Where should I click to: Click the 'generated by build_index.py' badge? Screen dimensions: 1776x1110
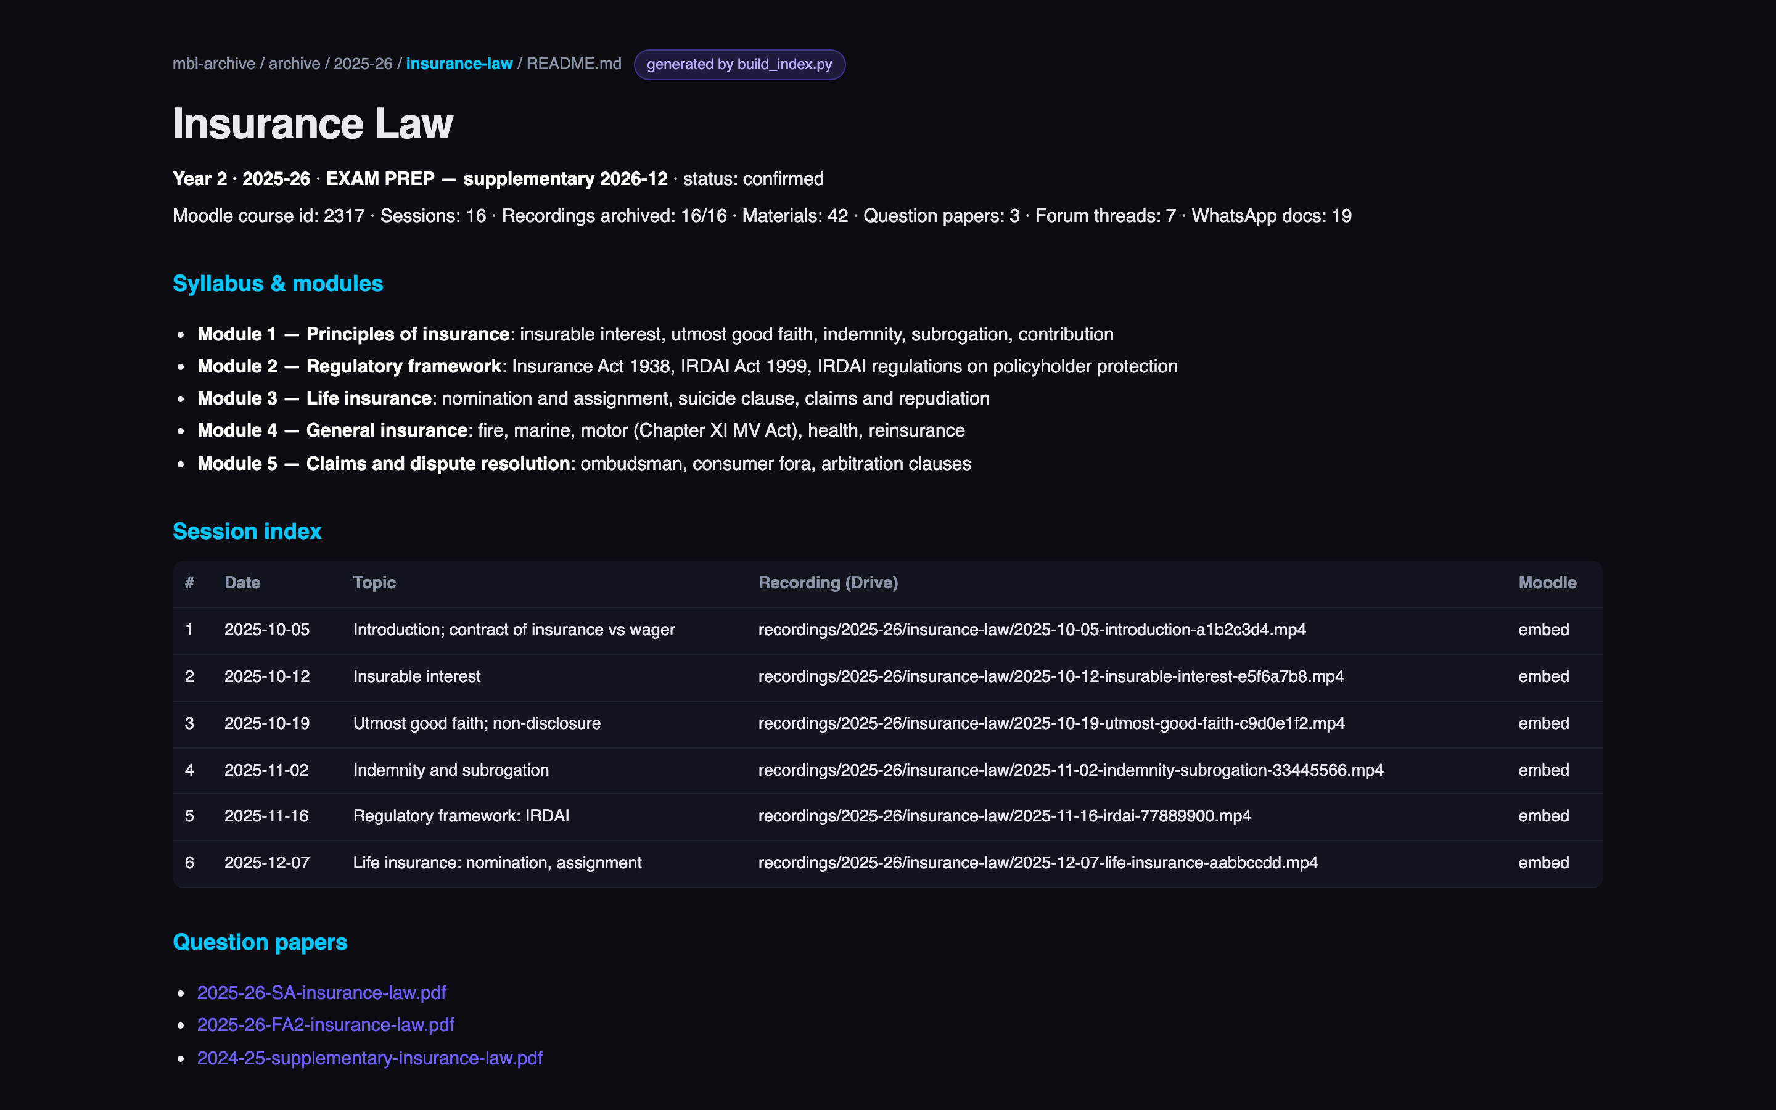click(x=739, y=65)
